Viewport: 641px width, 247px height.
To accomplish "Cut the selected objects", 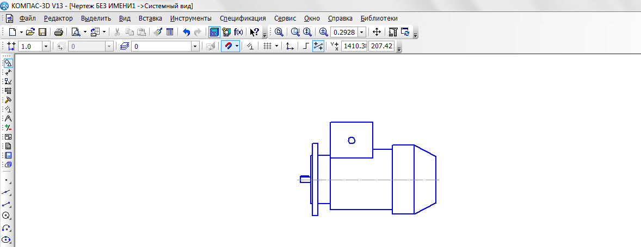I will (117, 32).
